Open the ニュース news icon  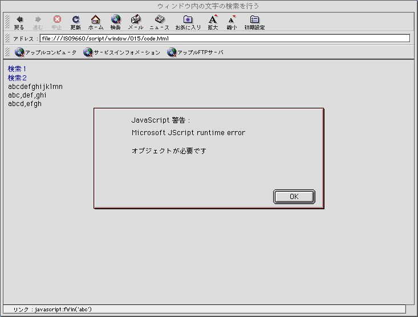(160, 22)
